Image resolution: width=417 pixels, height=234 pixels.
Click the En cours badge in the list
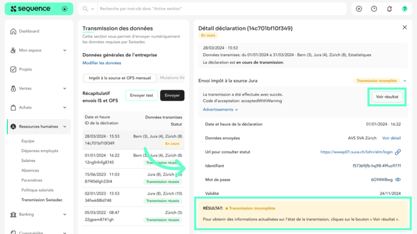coord(172,144)
